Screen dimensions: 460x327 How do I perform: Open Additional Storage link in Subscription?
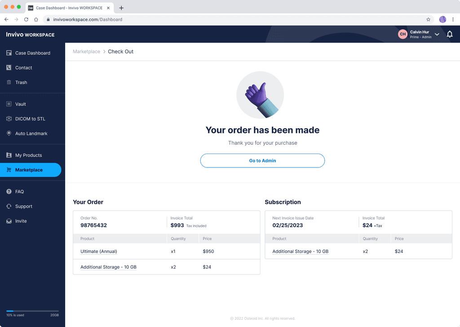301,252
